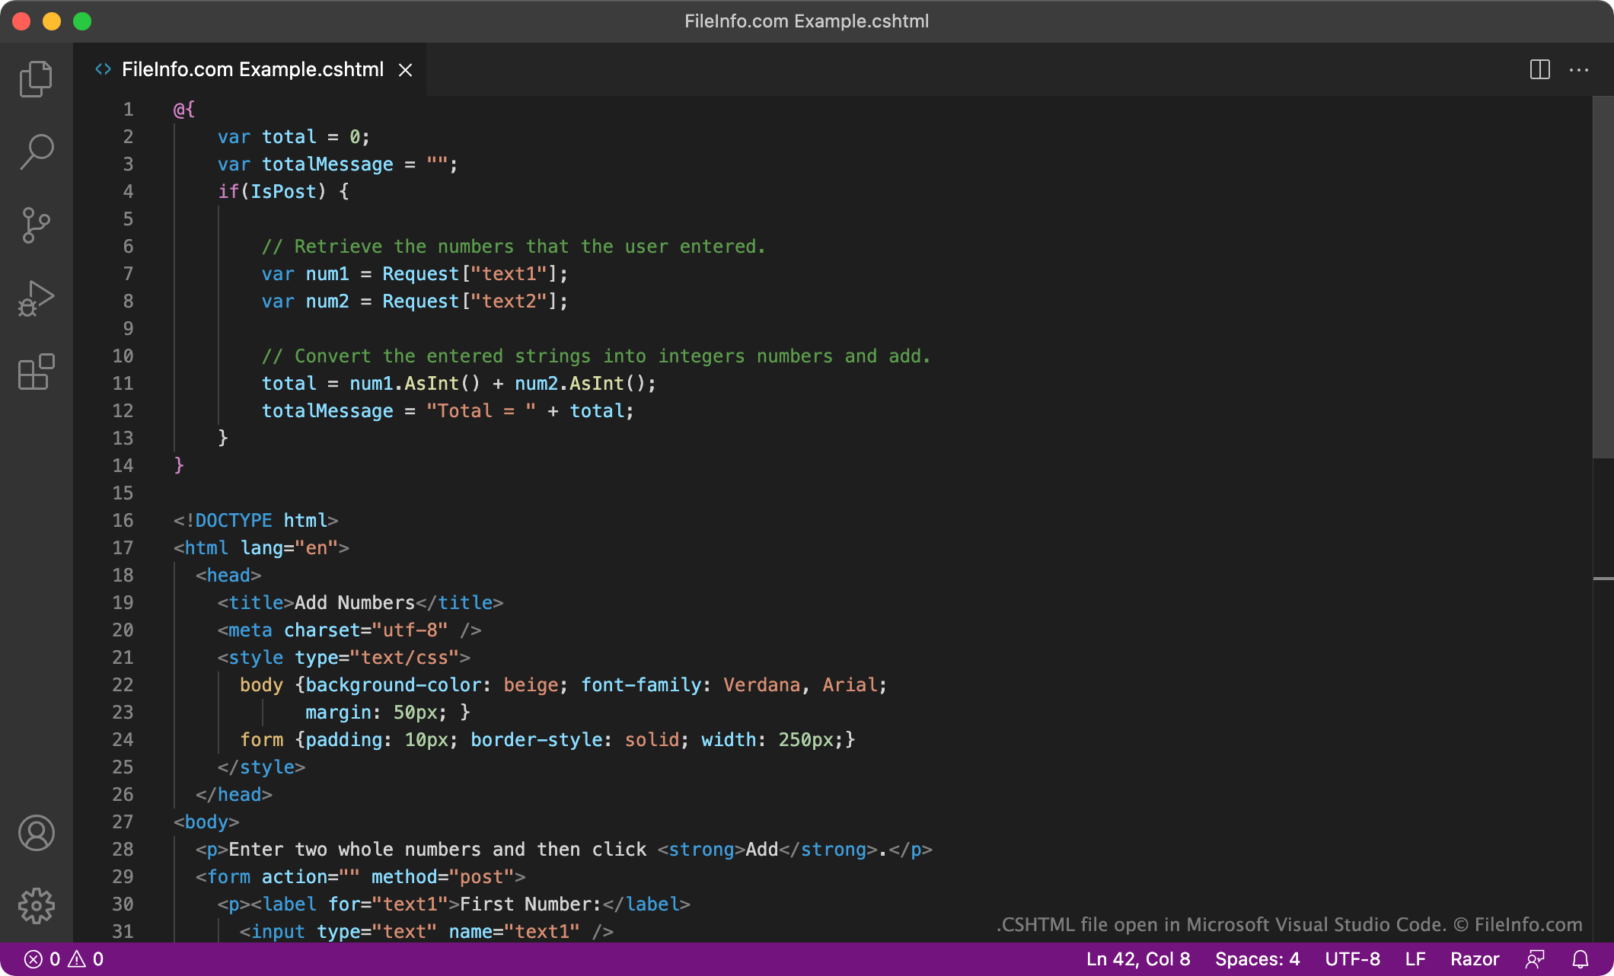Change end of line sequence LF
Viewport: 1614px width, 976px height.
(x=1415, y=959)
